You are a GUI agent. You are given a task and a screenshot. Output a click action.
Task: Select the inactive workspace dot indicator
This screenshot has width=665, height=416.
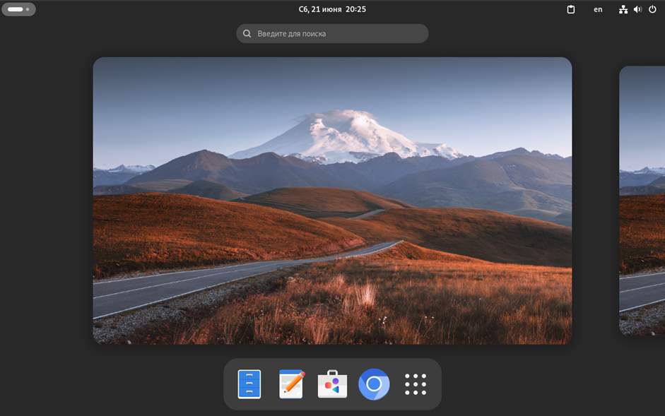pyautogui.click(x=28, y=10)
